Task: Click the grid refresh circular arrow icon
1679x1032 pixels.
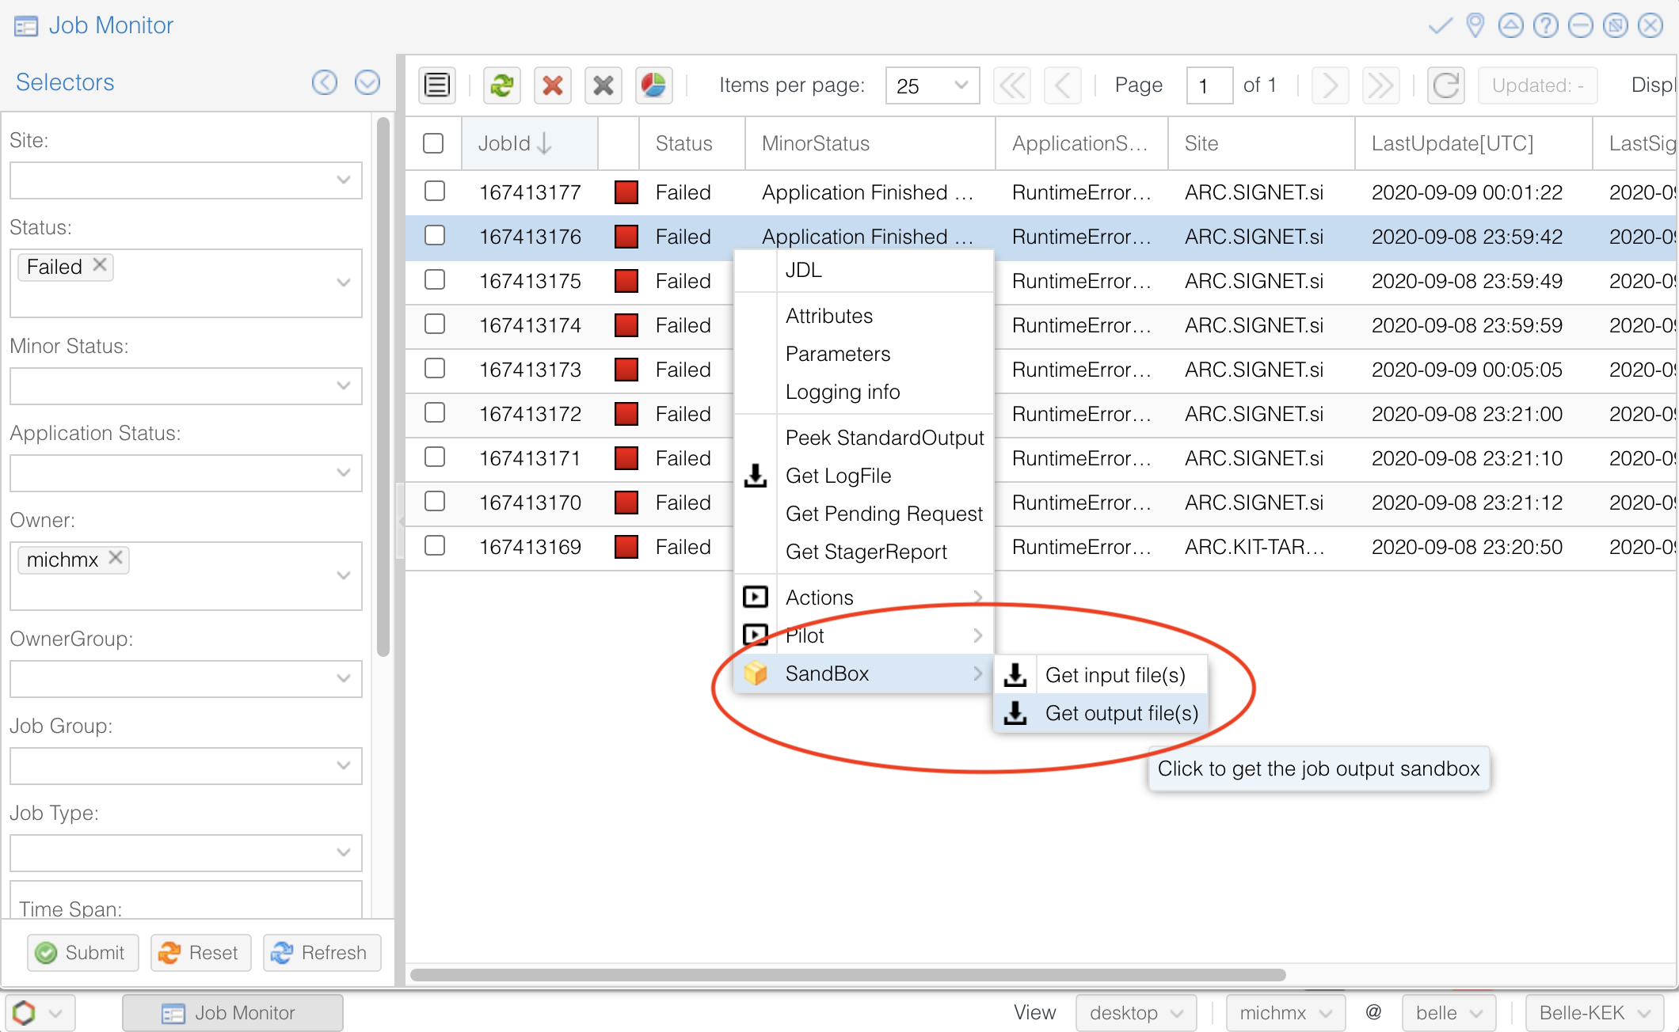Action: coord(1445,85)
